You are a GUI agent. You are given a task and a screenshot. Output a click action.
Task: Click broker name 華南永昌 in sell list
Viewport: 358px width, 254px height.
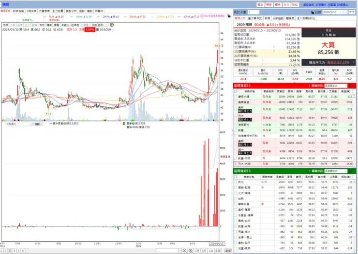click(x=244, y=204)
